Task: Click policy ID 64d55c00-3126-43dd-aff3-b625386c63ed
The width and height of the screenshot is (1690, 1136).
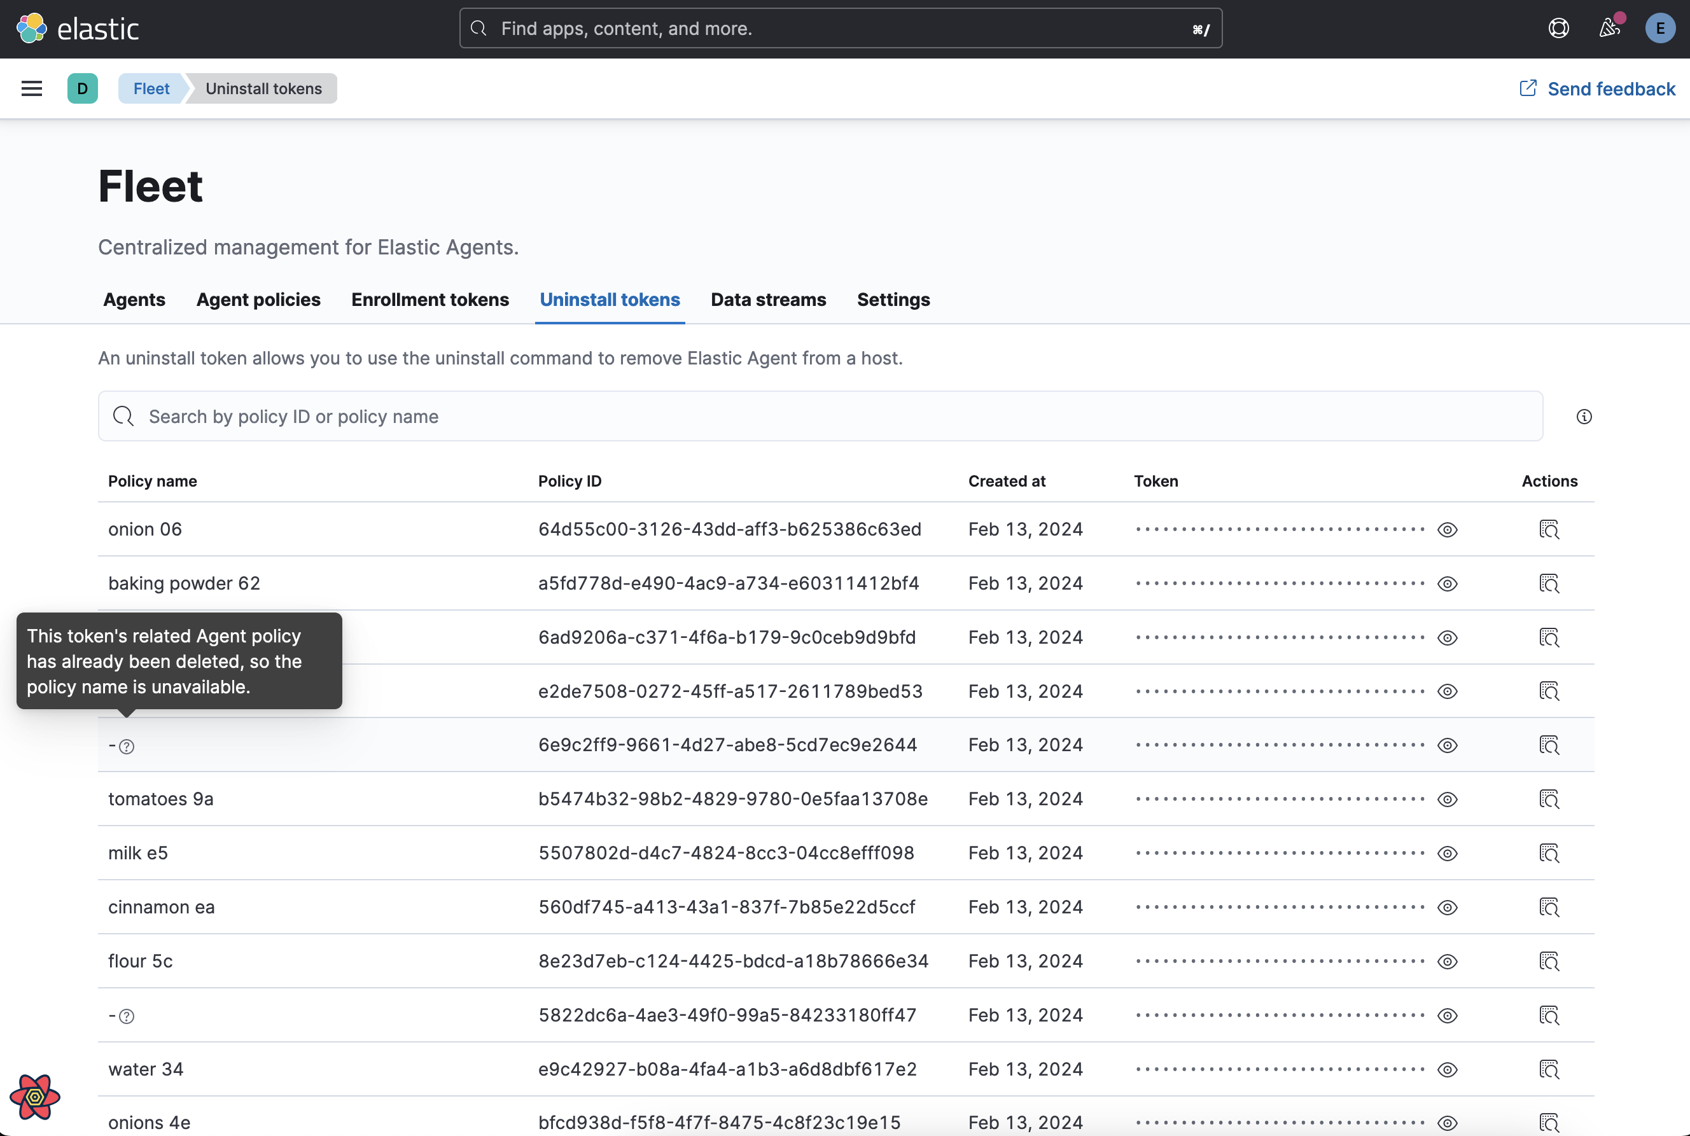Action: 730,530
